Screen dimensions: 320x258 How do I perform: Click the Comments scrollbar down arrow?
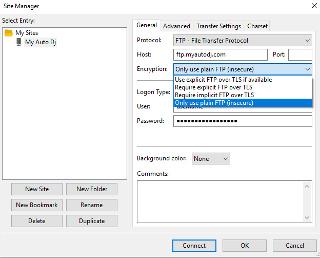point(307,218)
